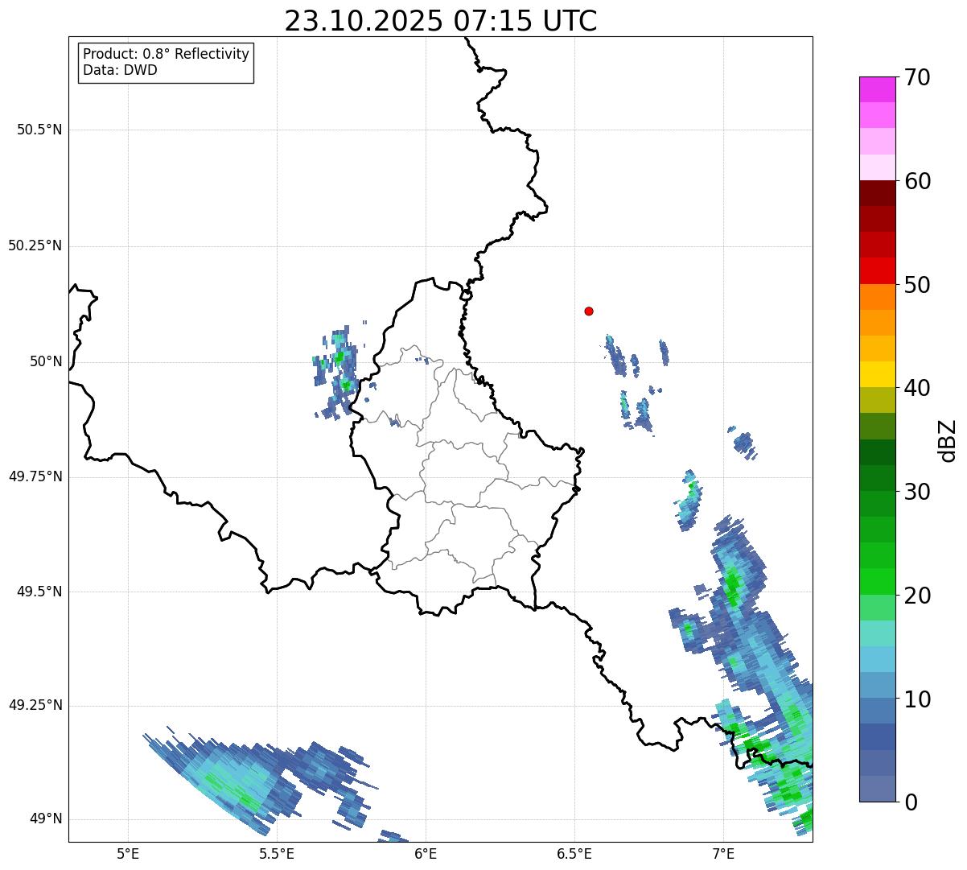Click the Data: DWD label
Viewport: 967px width, 870px height.
(121, 70)
